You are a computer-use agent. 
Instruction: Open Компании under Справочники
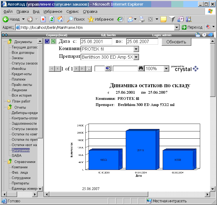point(20,167)
